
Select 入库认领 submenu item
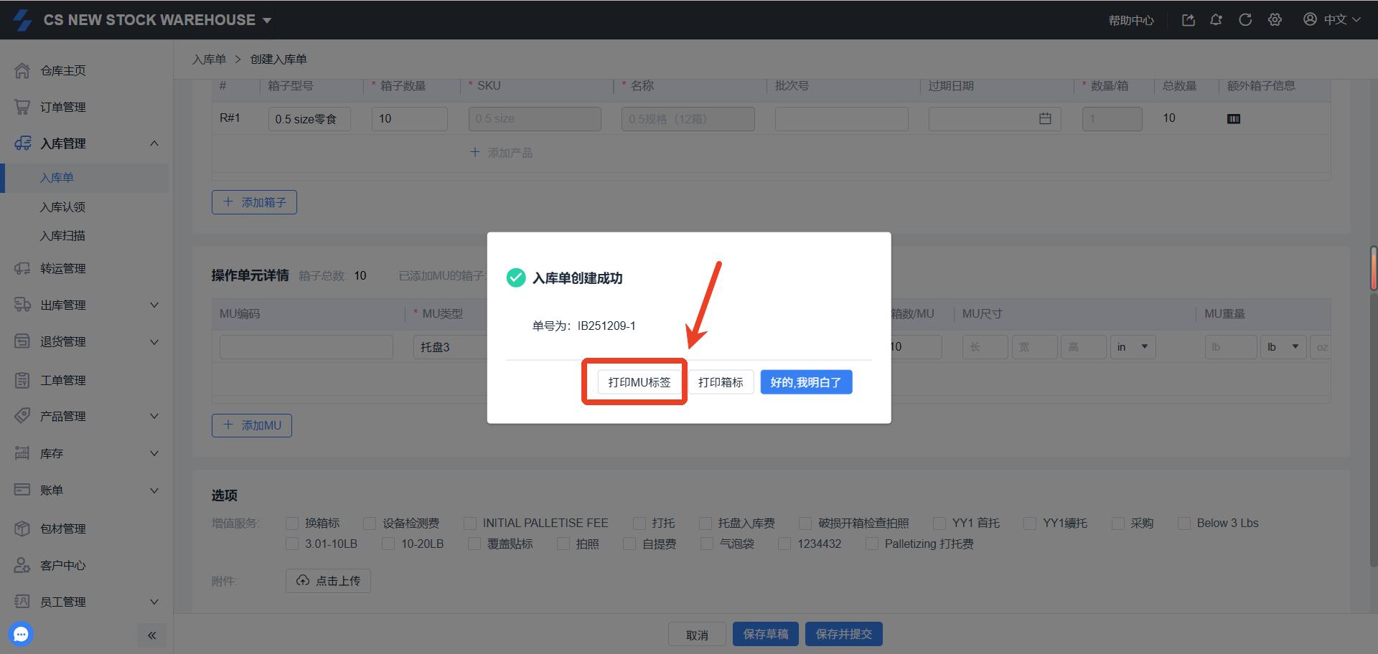tap(62, 207)
